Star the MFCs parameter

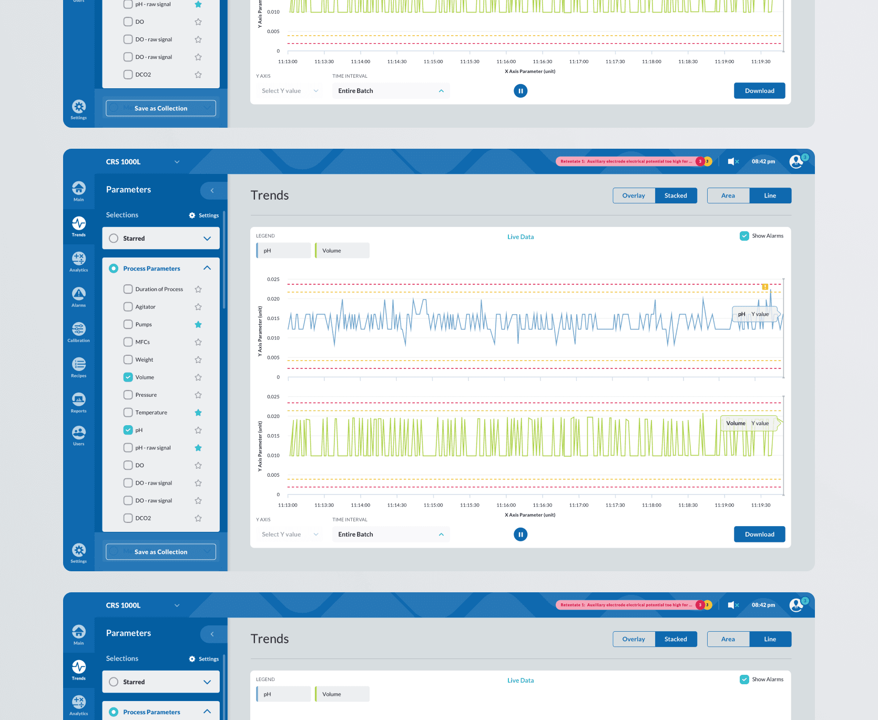(x=198, y=342)
